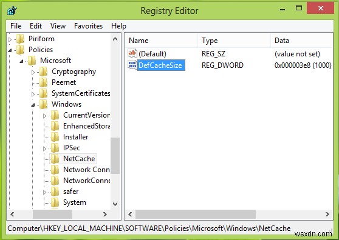The image size is (339, 240).
Task: Click the Network Connections folder icon
Action: click(55, 170)
